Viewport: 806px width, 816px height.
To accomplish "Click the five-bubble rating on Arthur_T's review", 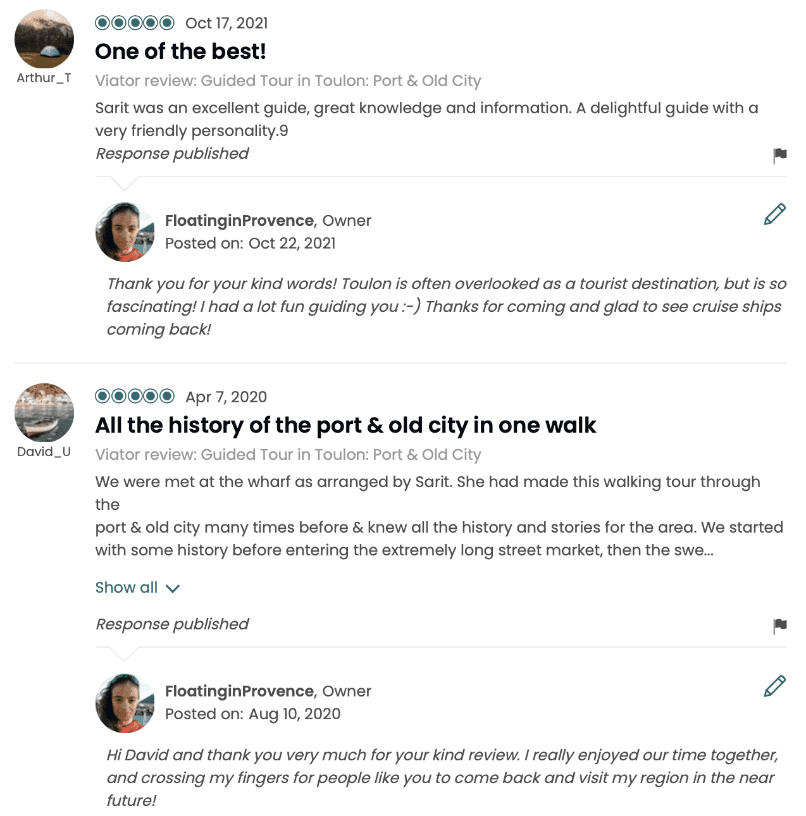I will coord(135,23).
